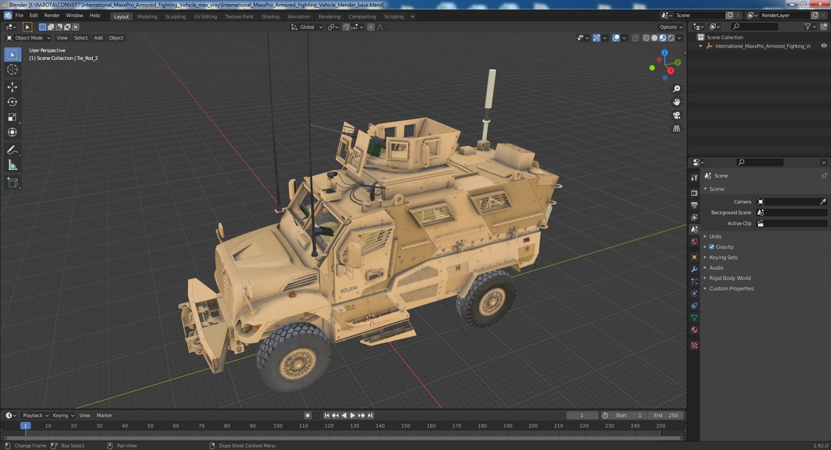Expand the International_MaxxPro collection tree
This screenshot has height=450, width=831.
(x=701, y=46)
